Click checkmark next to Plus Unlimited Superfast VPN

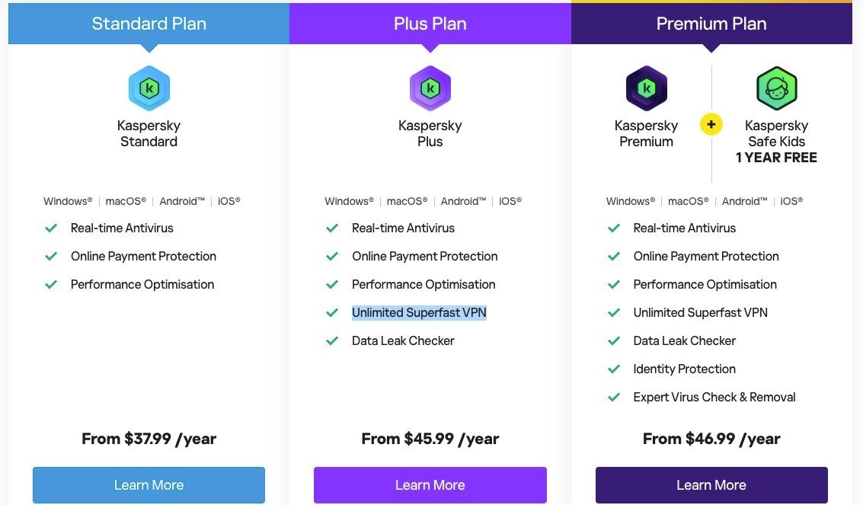(332, 312)
